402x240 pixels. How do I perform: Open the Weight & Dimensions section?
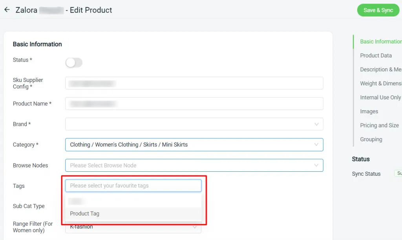pos(380,84)
